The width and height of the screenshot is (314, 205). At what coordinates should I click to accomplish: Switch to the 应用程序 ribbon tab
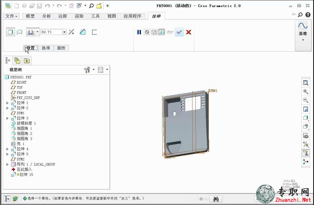[x=132, y=16]
